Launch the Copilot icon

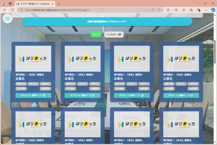pos(213,10)
